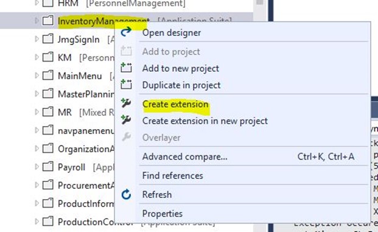The height and width of the screenshot is (232, 378).
Task: Select Add to new project option
Action: pyautogui.click(x=181, y=68)
